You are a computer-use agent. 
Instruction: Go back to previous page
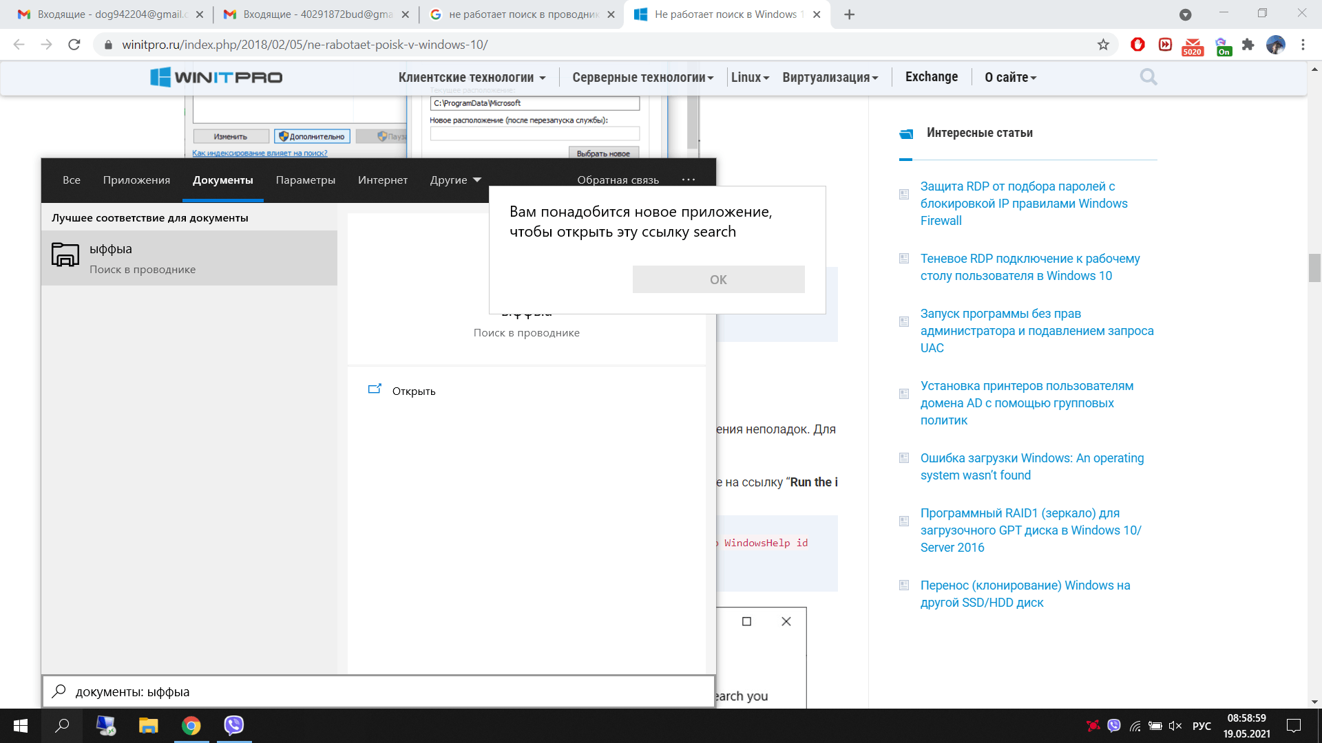coord(19,45)
